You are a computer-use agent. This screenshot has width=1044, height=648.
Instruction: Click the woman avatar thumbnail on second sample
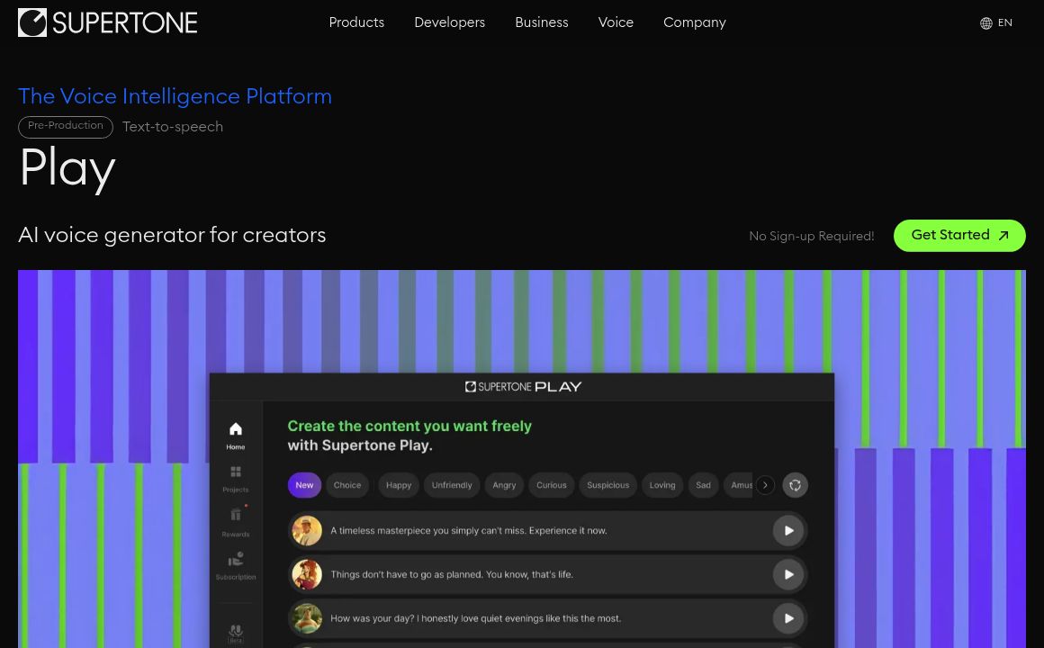pos(307,574)
